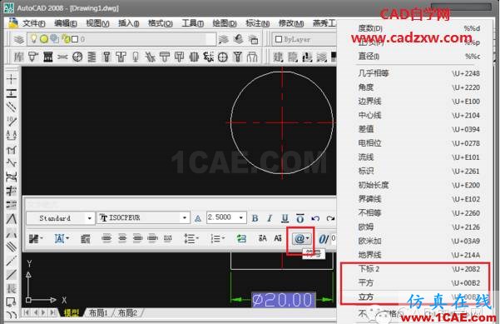Center text in text formatting toolbar

tap(122, 238)
